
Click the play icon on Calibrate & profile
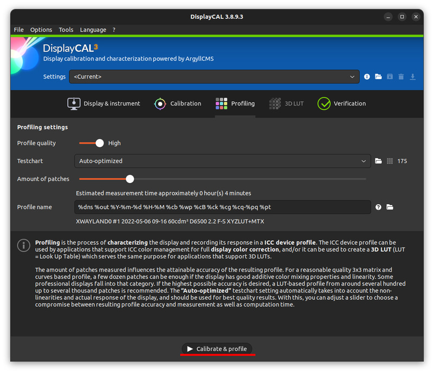click(190, 349)
